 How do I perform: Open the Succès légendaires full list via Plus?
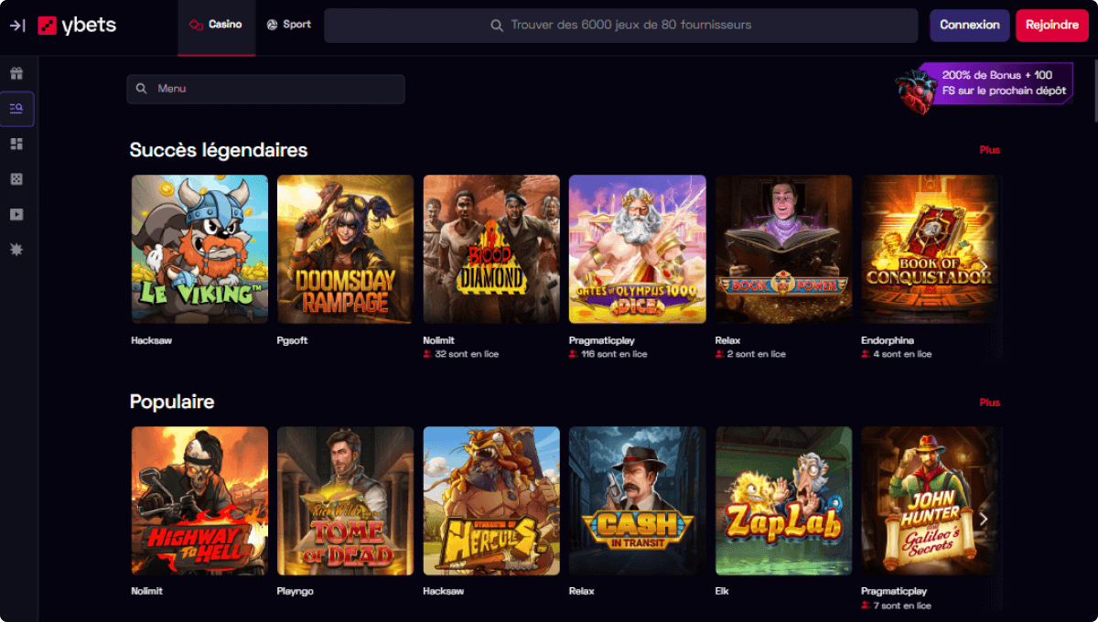[989, 149]
